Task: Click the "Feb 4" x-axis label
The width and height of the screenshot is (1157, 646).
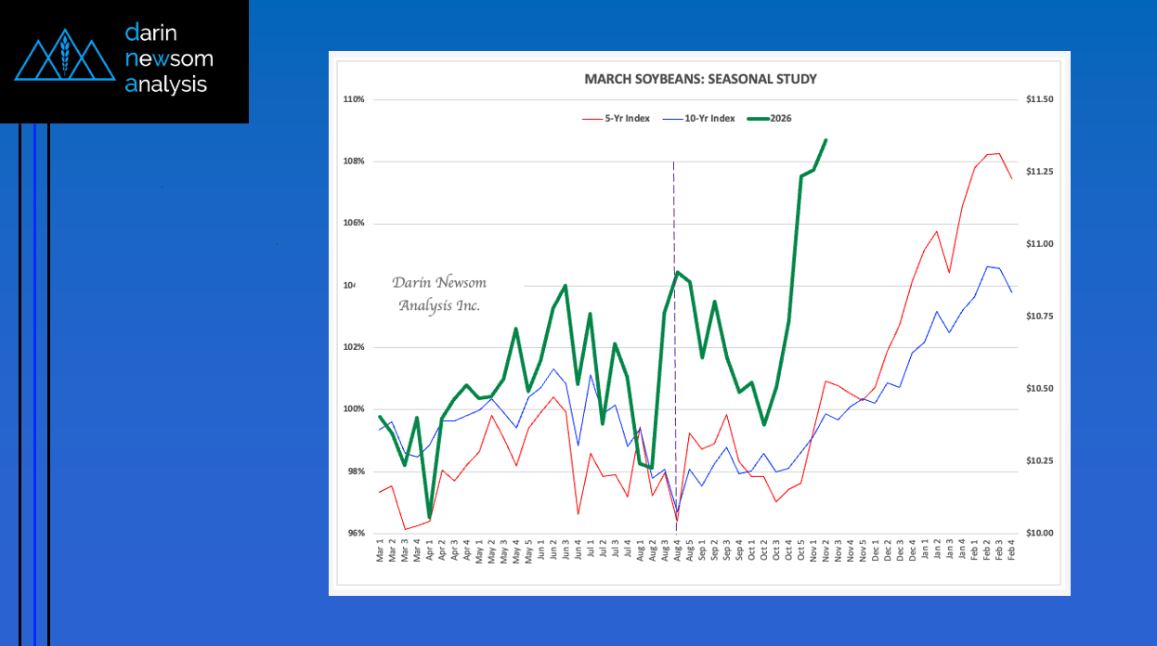Action: (1011, 554)
